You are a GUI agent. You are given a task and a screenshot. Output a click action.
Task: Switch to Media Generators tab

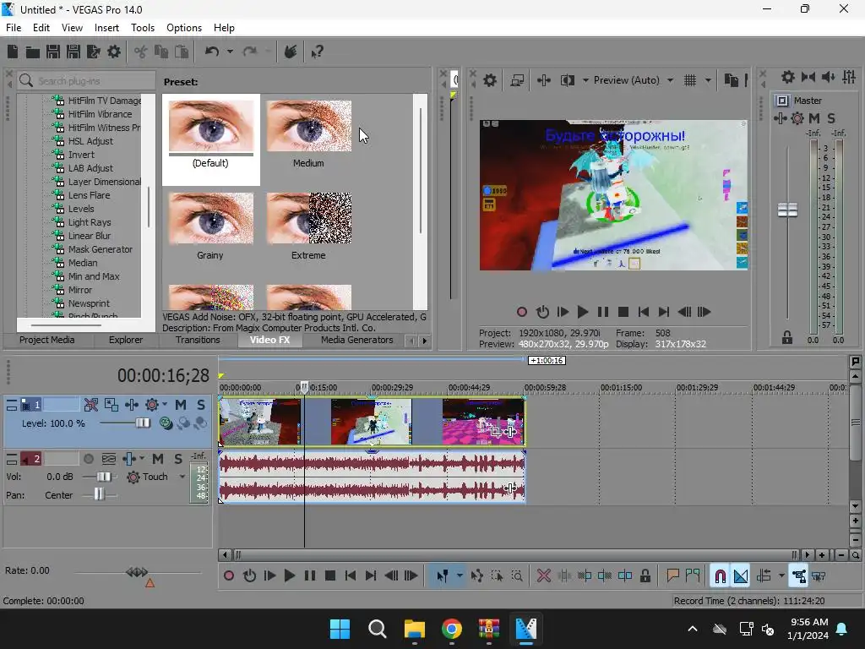pyautogui.click(x=357, y=340)
